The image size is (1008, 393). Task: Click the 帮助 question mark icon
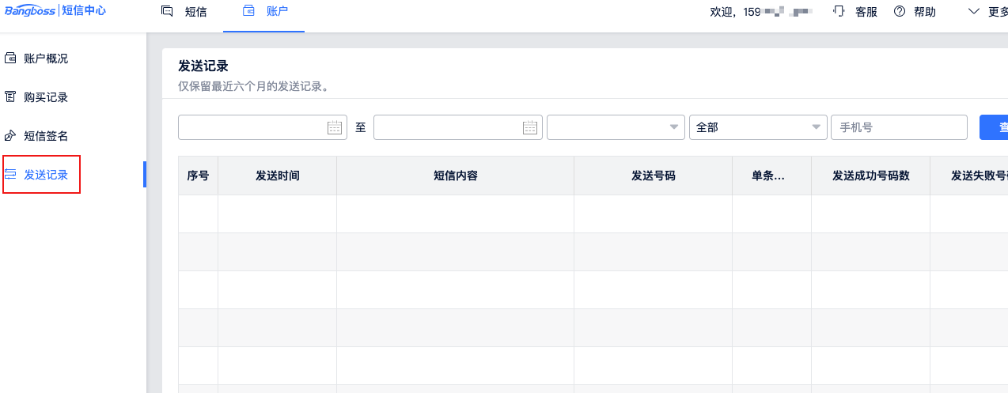pos(899,12)
